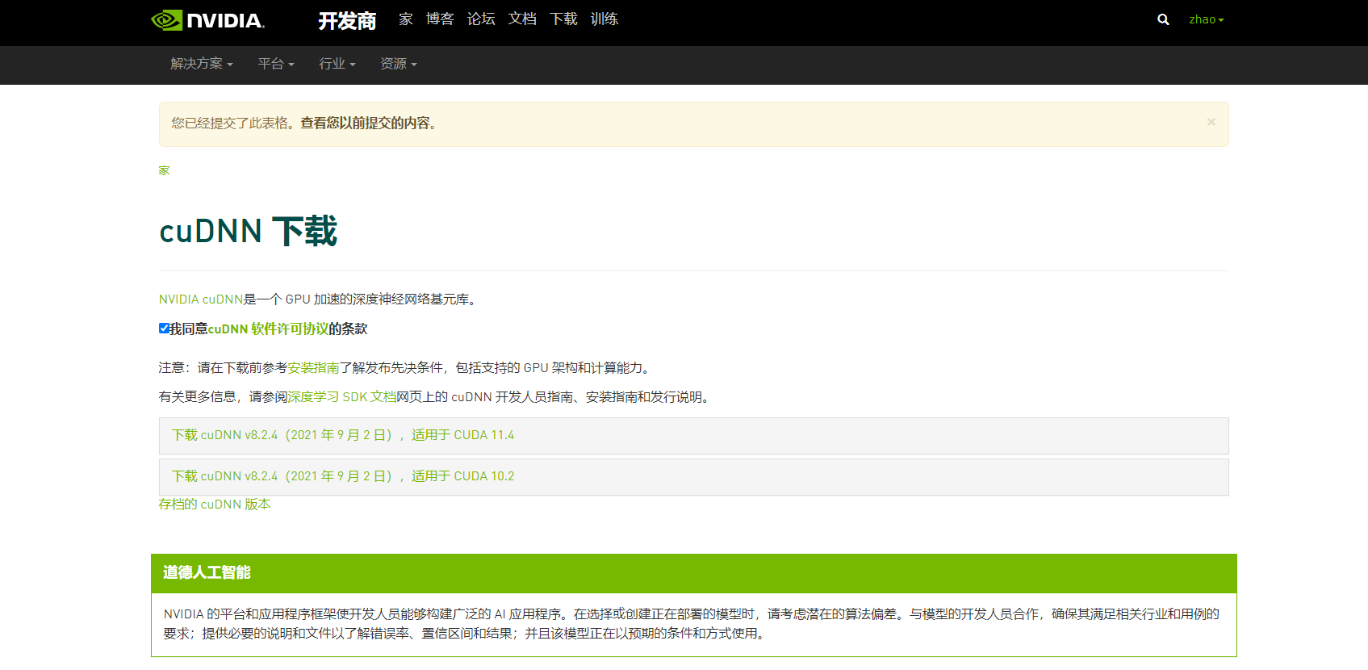Expand the 解决方案 menu
Screen dimensions: 1368x670
tap(202, 64)
